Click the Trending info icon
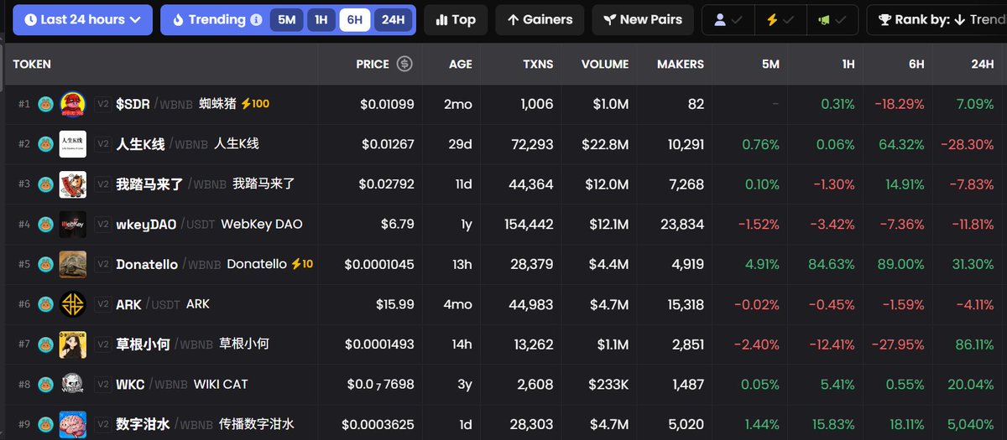 point(256,19)
